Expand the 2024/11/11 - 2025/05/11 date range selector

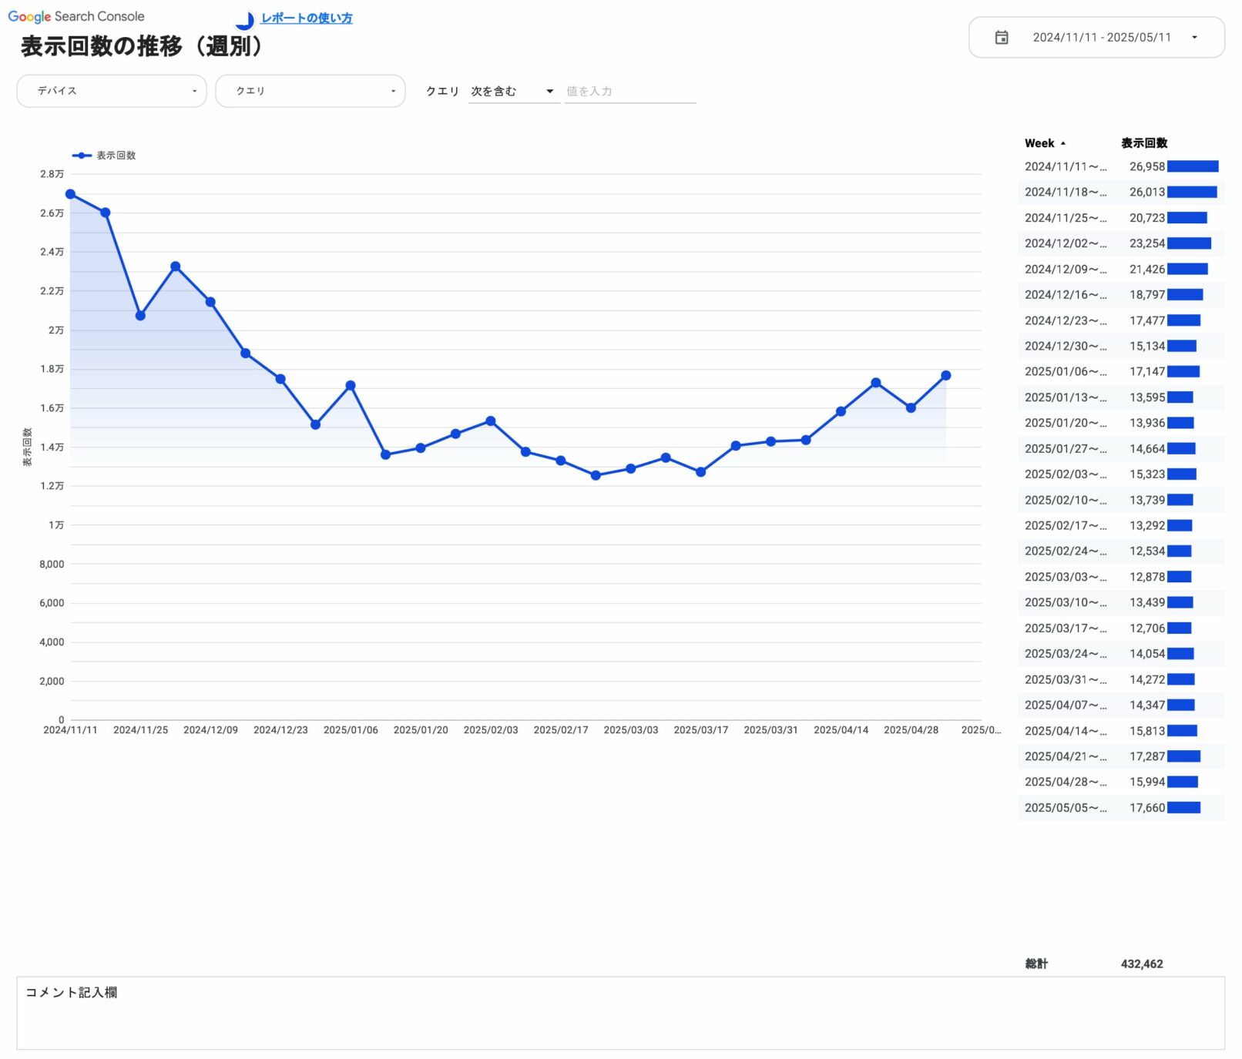[x=1097, y=36]
